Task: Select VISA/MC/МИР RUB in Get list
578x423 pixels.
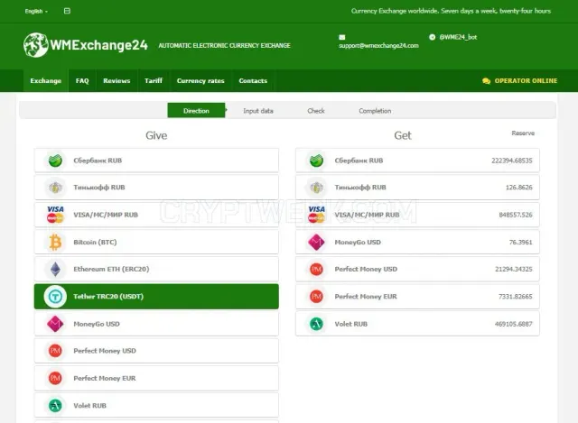Action: click(417, 215)
